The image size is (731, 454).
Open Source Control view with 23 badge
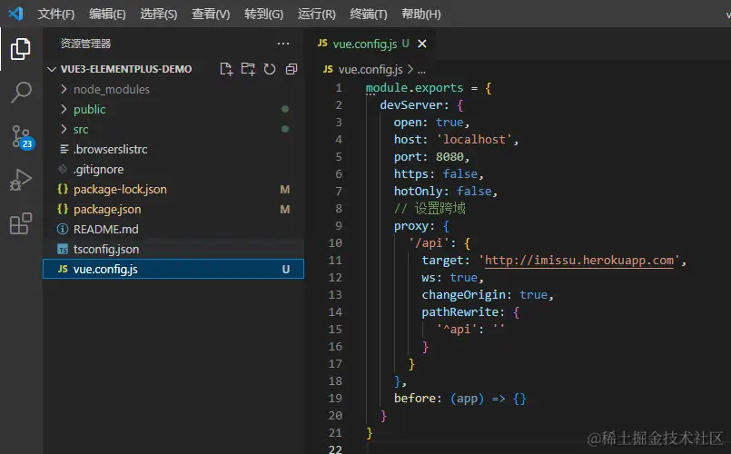pyautogui.click(x=22, y=137)
